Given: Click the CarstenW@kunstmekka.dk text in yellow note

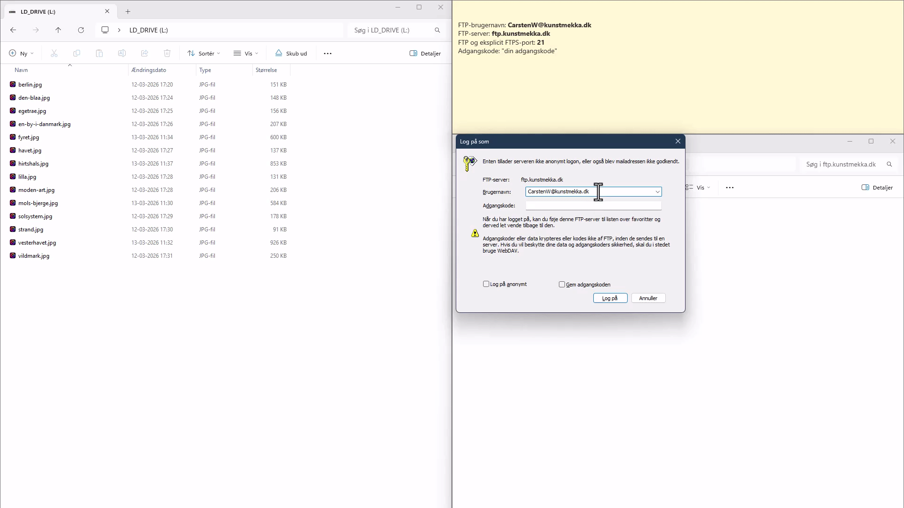Looking at the screenshot, I should 549,25.
